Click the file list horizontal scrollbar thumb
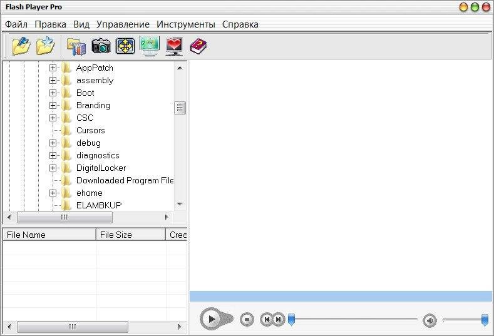 tap(73, 327)
